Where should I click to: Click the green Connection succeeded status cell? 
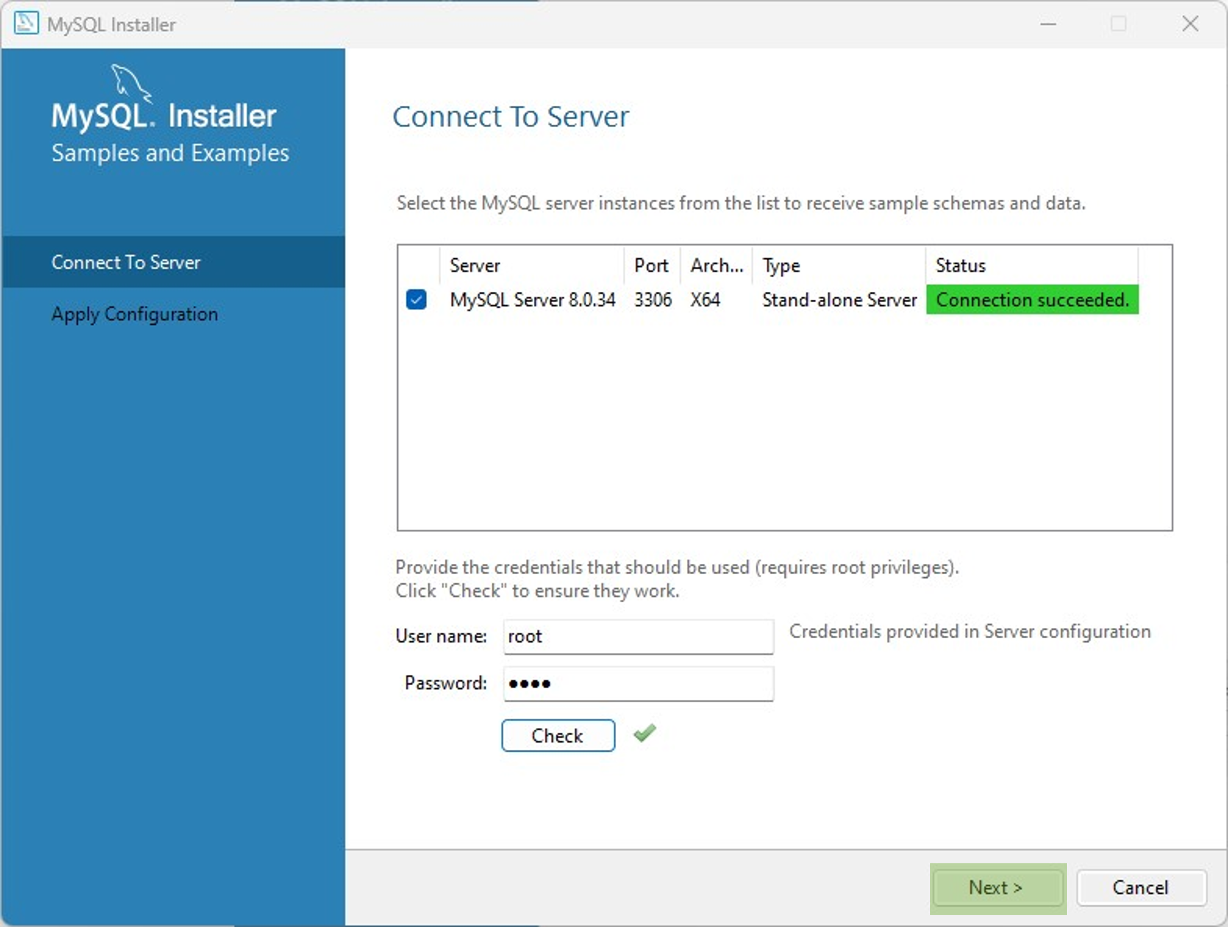1032,300
